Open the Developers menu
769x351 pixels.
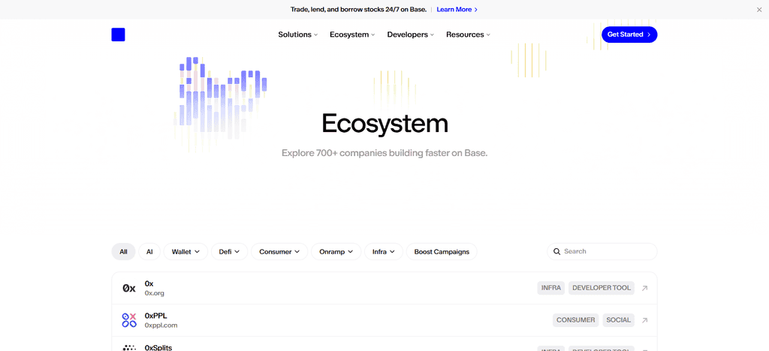[411, 34]
